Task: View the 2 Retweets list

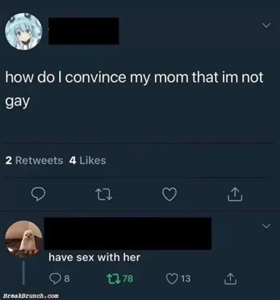Action: click(34, 161)
